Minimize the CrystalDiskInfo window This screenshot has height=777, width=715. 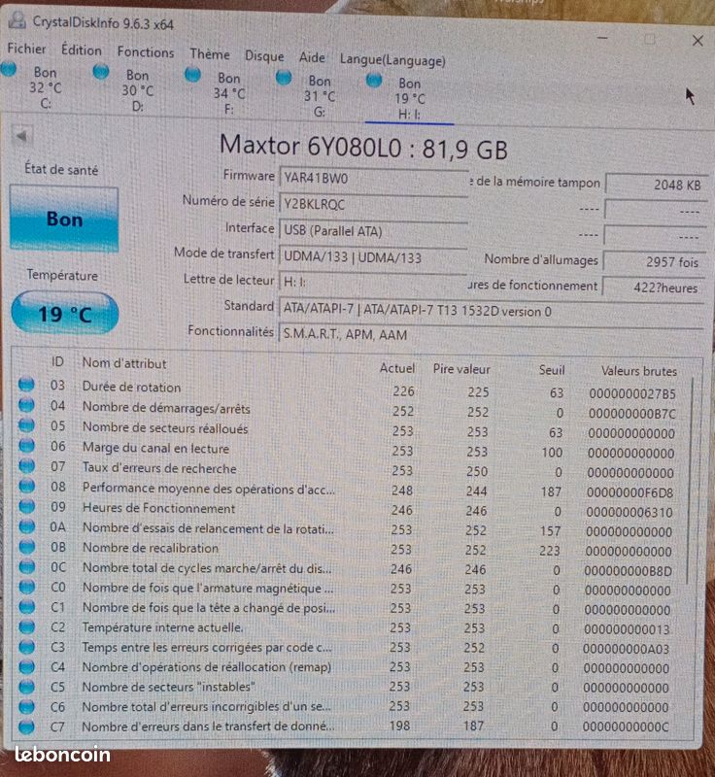602,38
